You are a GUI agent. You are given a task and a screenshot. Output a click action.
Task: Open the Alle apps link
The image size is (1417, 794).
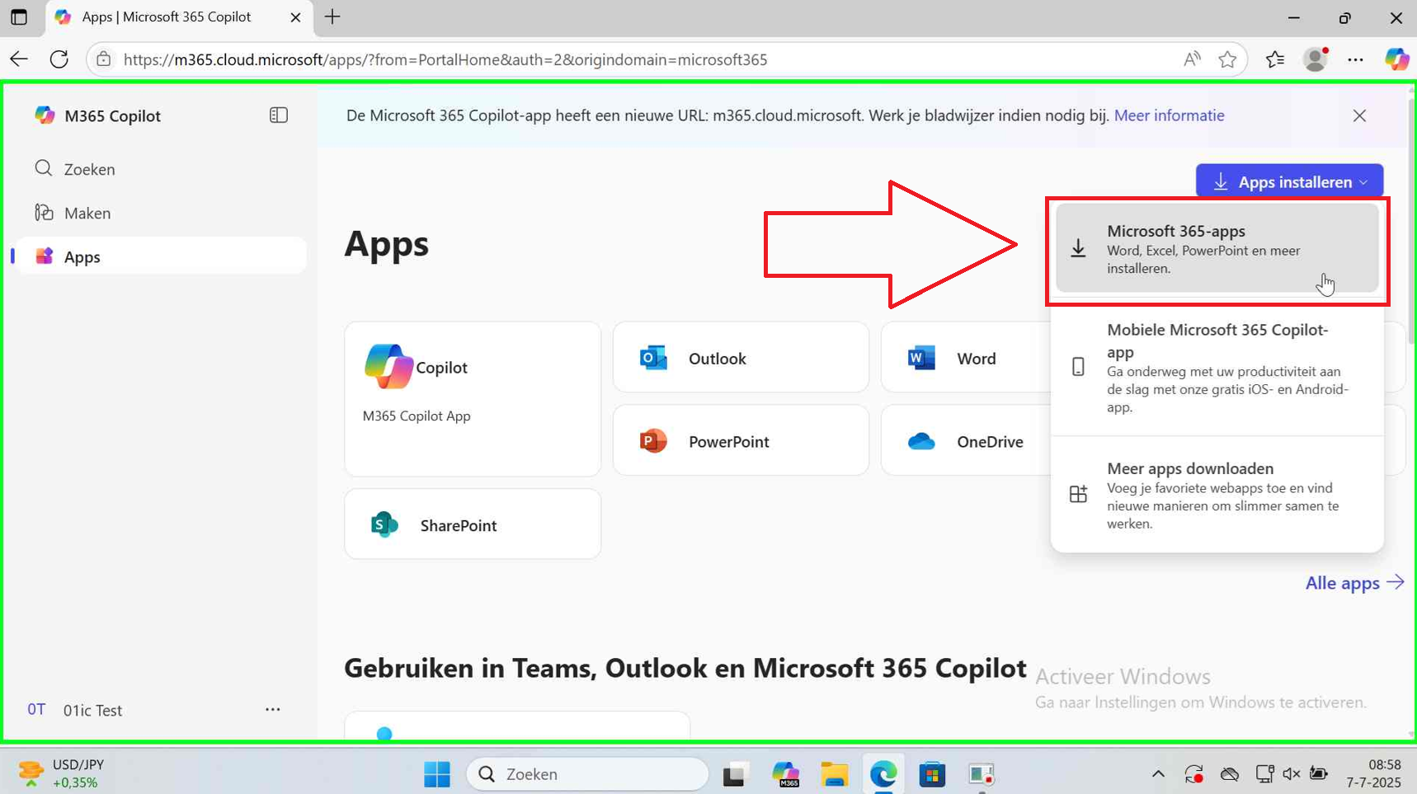(1353, 583)
